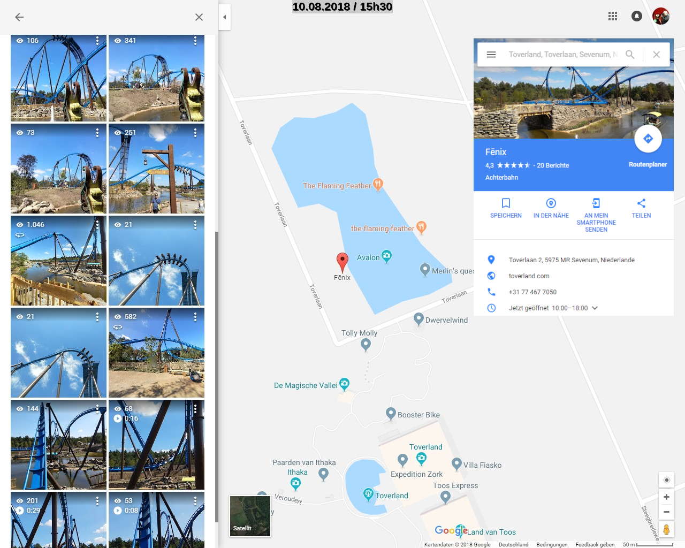Click the search magnifier icon

(630, 55)
